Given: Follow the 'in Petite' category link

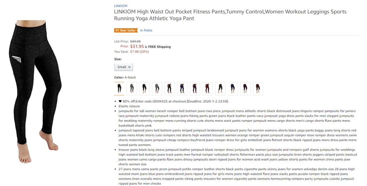Looking at the screenshot, I should (146, 30).
